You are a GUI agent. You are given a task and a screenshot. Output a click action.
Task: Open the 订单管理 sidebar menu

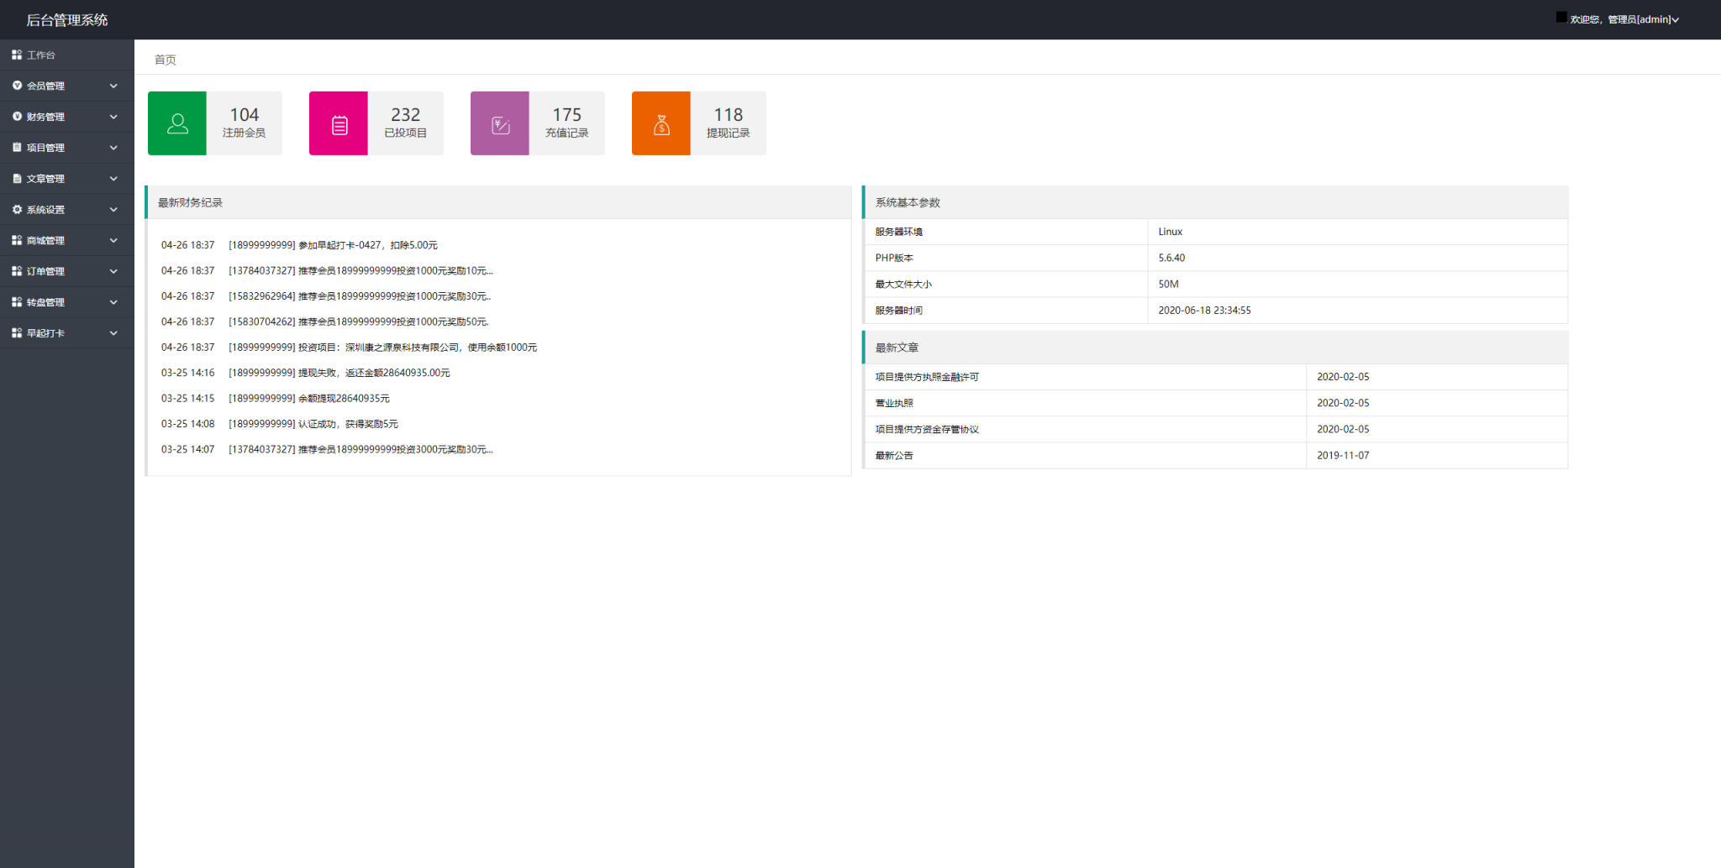(x=46, y=271)
